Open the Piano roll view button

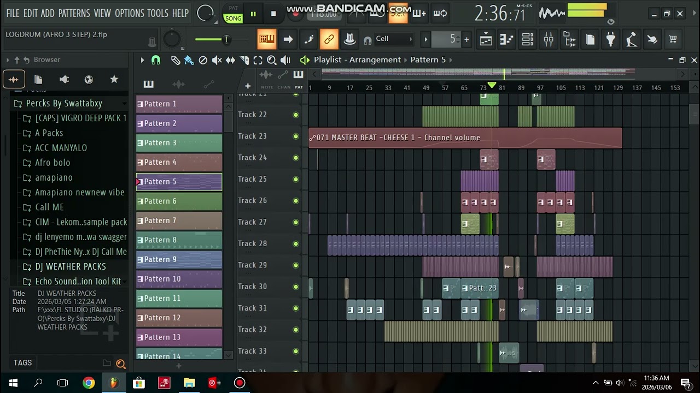[506, 39]
